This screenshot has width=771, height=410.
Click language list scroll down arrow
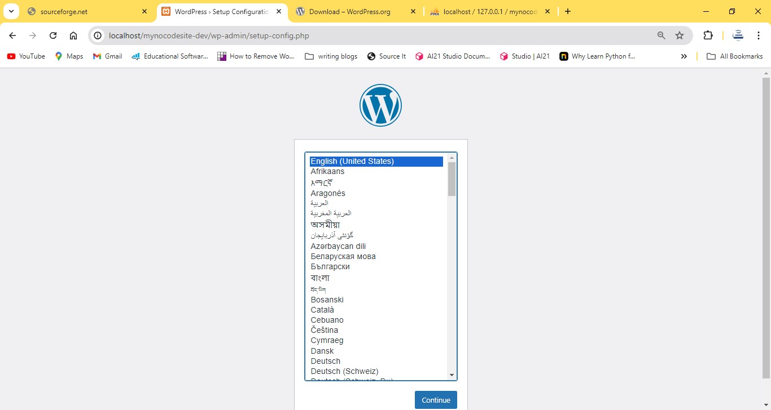point(452,375)
